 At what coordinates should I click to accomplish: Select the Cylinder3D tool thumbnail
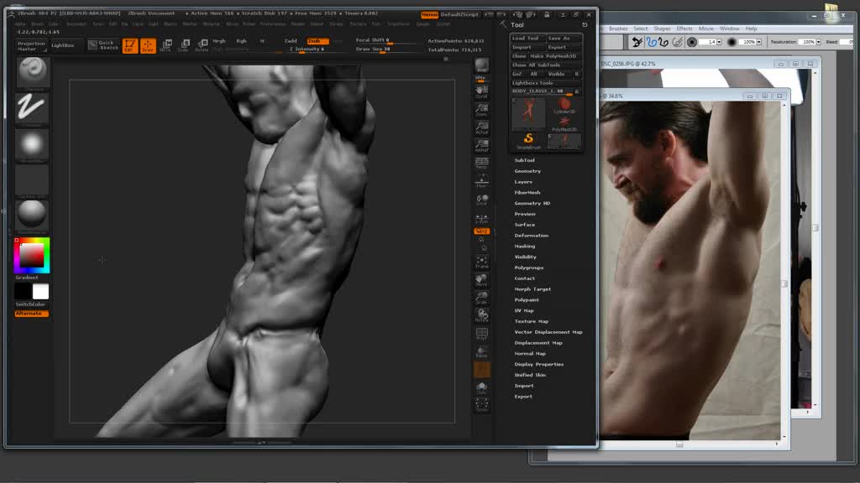pyautogui.click(x=564, y=106)
